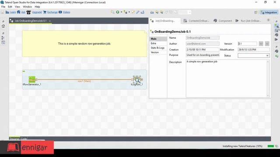Select the tRowGenerator_1 component
This screenshot has height=157, width=280.
pyautogui.click(x=32, y=79)
